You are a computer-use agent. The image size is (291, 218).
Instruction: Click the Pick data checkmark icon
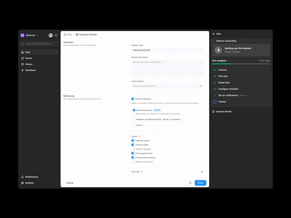pos(215,76)
